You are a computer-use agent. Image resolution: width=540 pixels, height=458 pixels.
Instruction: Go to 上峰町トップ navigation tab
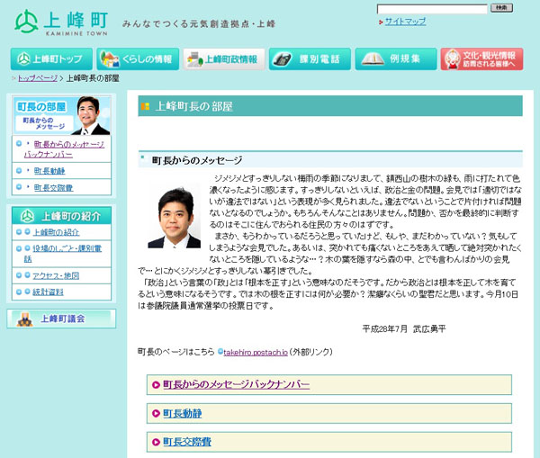click(x=49, y=59)
